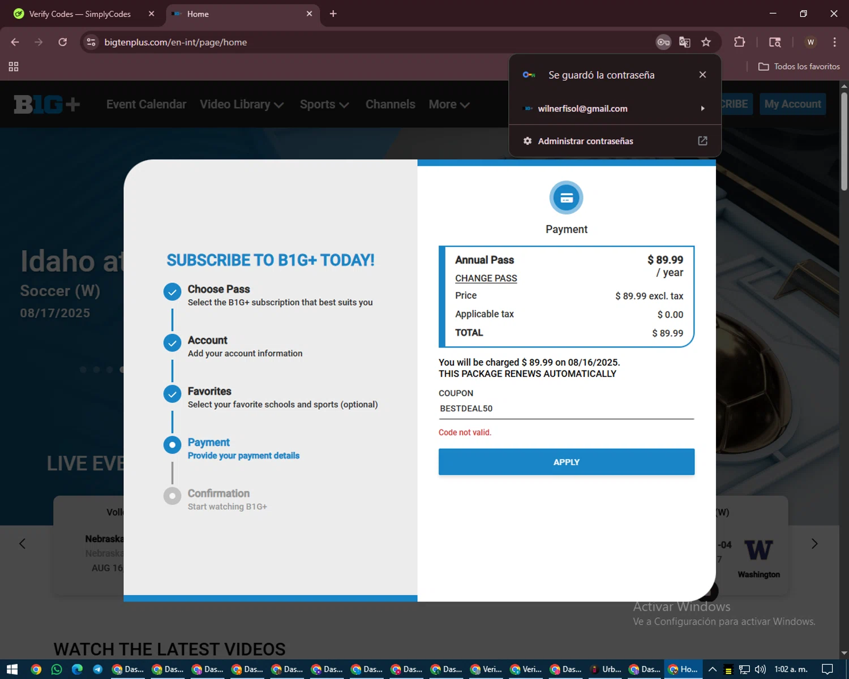Switch to Verify Codes — SimplyCodes tab
The image size is (849, 679).
(80, 14)
